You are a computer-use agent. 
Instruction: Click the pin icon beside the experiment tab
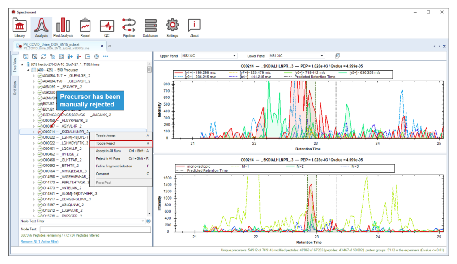(x=110, y=46)
